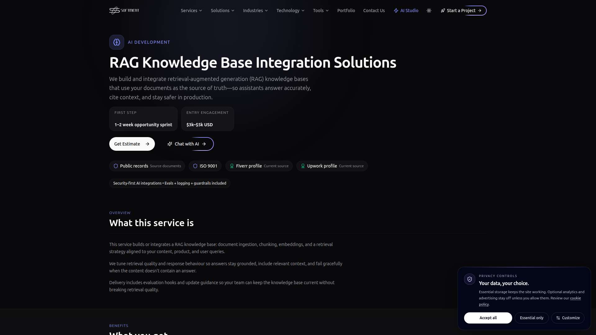
Task: Expand the Services dropdown menu
Action: click(x=192, y=11)
